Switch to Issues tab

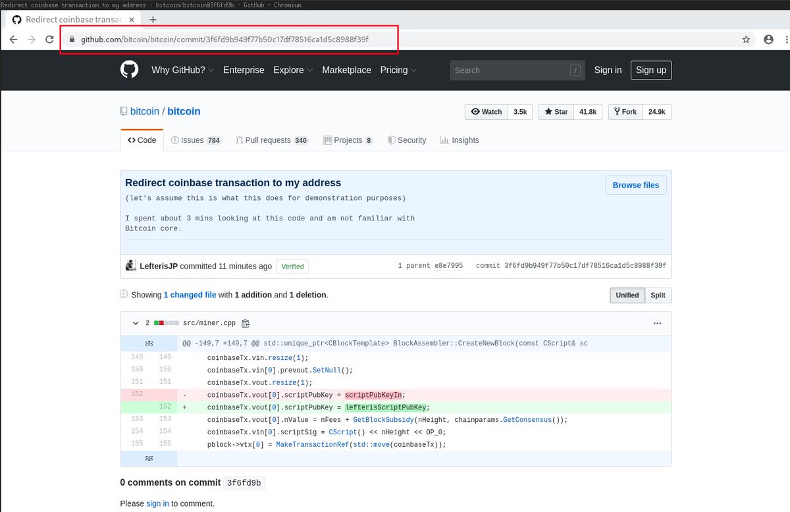coord(196,140)
